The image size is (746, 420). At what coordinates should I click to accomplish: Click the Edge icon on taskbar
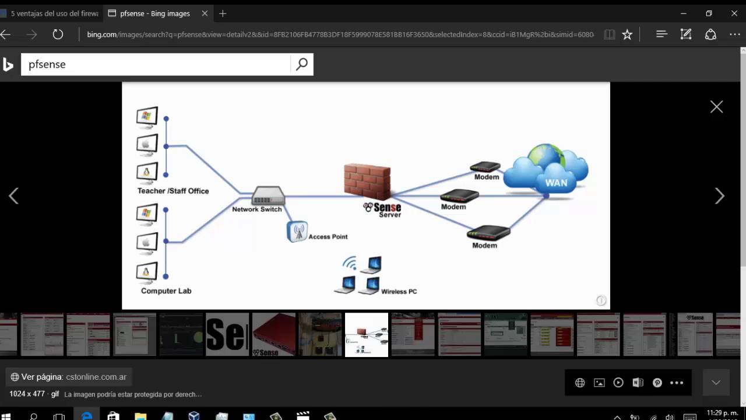pyautogui.click(x=87, y=416)
